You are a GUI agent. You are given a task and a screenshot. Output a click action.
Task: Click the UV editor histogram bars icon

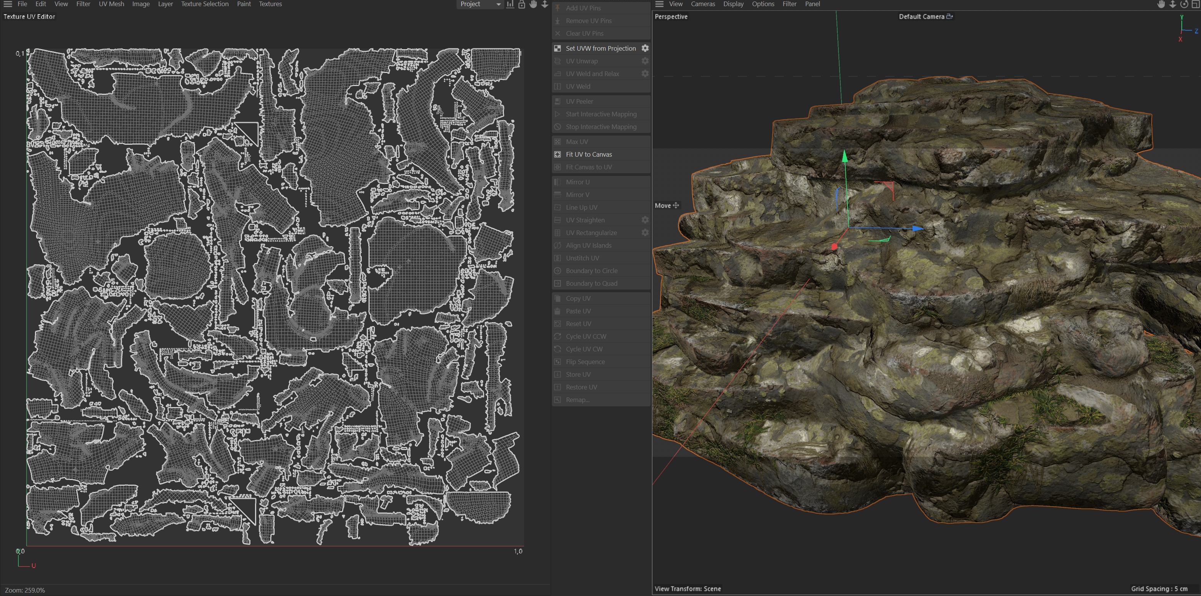[510, 4]
